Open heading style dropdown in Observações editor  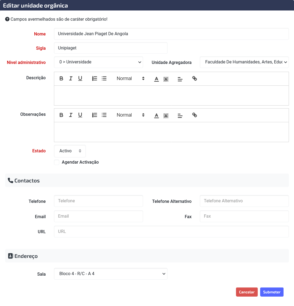(130, 115)
